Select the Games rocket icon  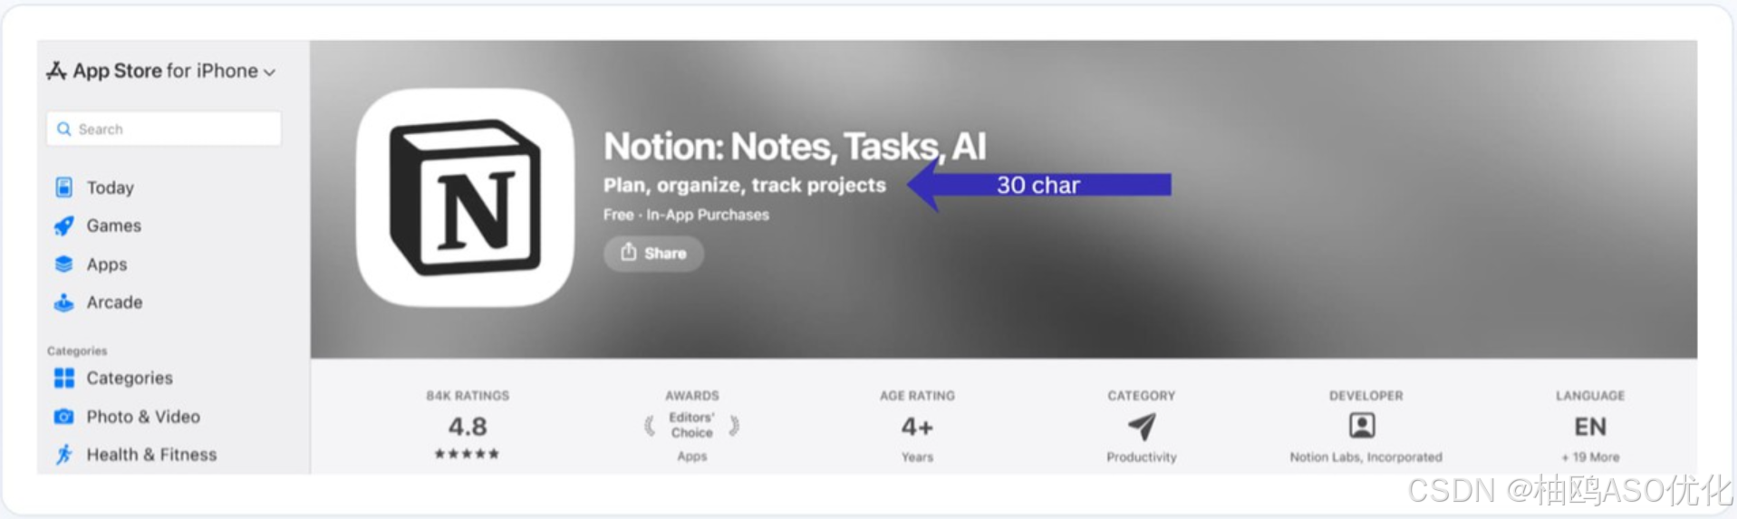[x=64, y=226]
